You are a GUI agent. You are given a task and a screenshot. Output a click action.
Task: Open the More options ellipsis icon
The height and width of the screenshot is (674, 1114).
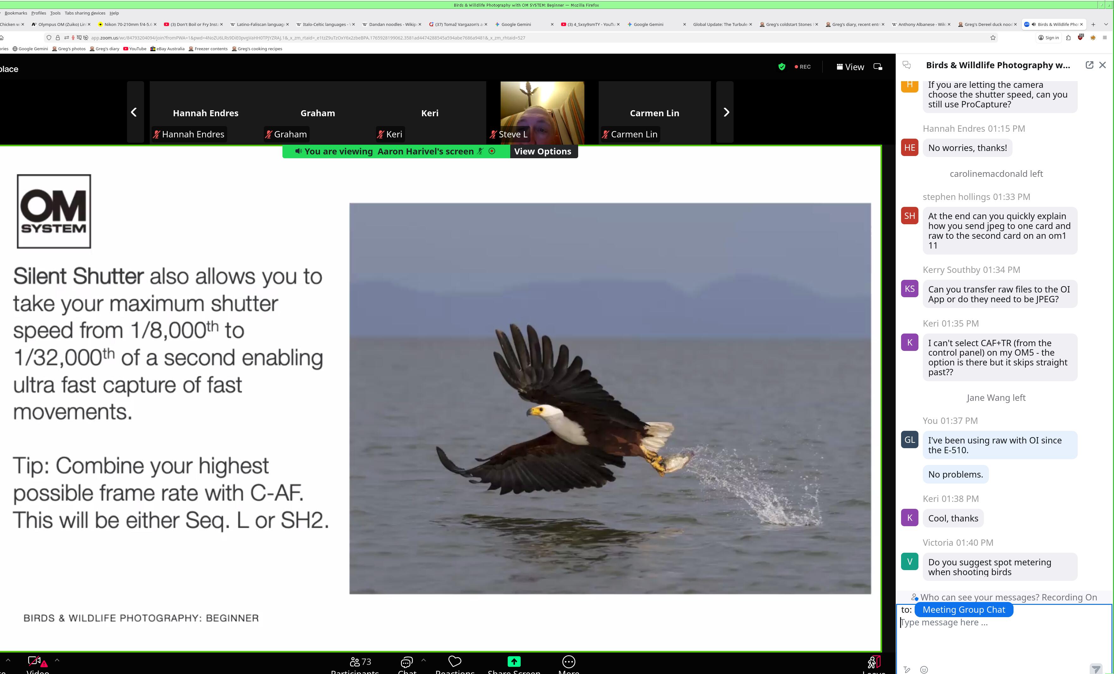click(x=568, y=662)
